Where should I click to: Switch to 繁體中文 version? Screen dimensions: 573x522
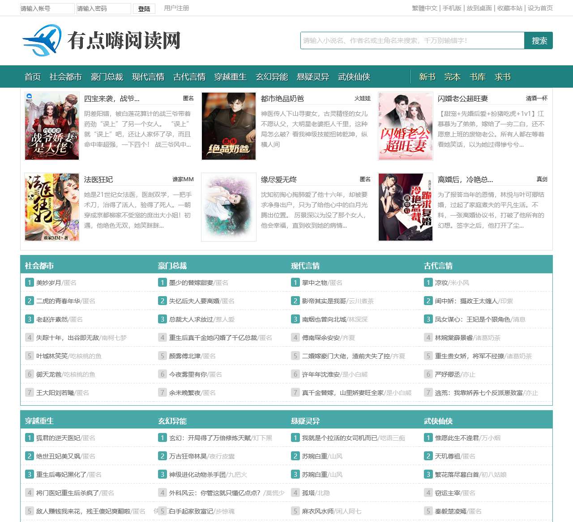click(424, 8)
